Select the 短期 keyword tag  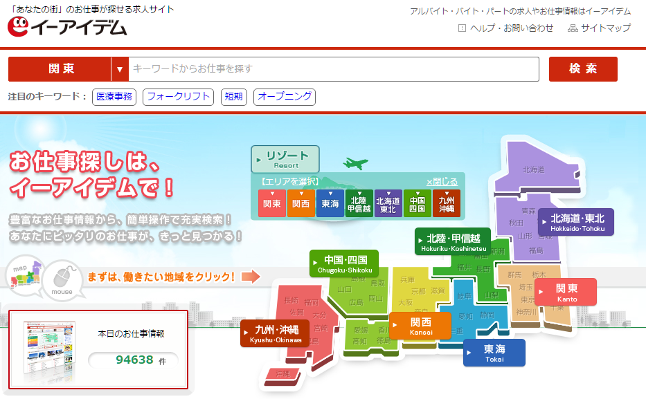[233, 97]
